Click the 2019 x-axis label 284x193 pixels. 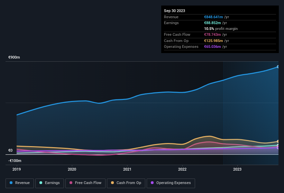click(17, 169)
